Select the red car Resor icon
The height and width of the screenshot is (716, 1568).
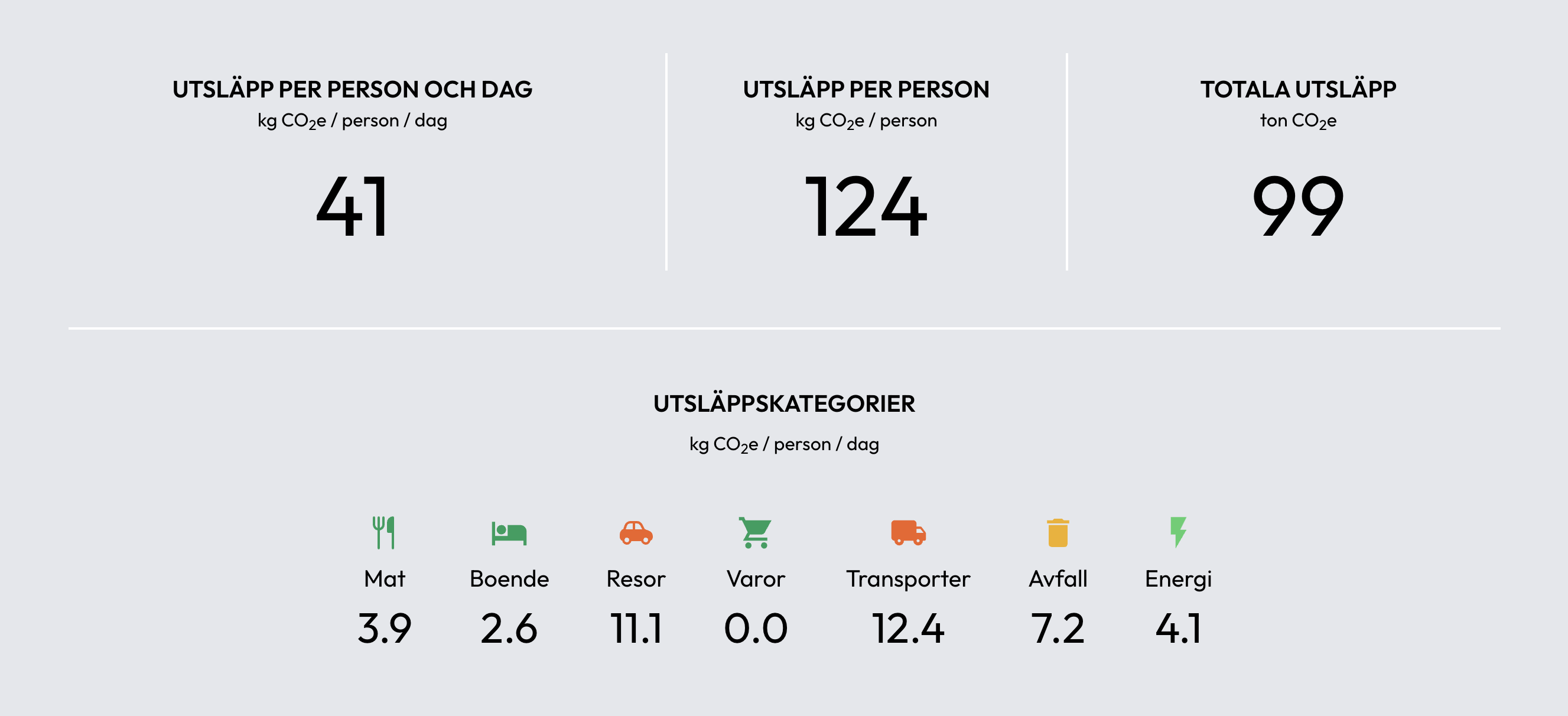636,533
